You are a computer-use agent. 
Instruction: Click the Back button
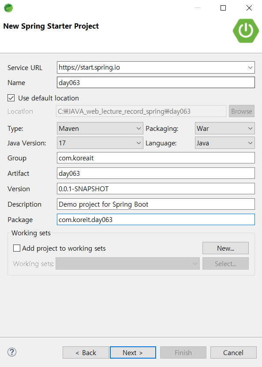pos(86,352)
